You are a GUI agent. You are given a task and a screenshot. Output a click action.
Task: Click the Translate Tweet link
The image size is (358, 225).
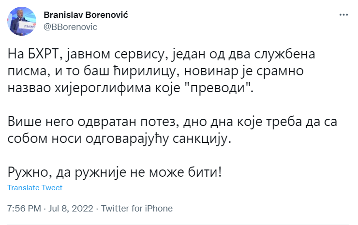click(x=35, y=188)
